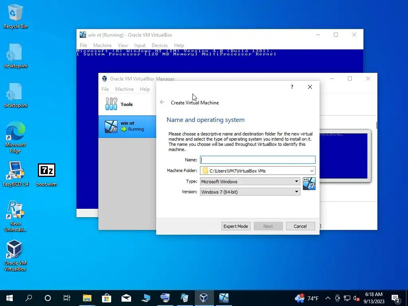Screen dimensions: 408x306
Task: Open the Recycle Bin desktop icon
Action: click(16, 16)
